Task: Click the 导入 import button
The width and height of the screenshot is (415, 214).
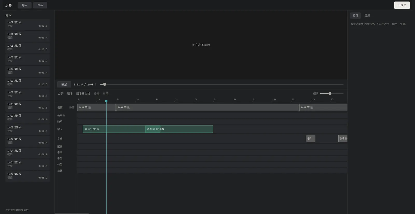Action: (x=25, y=5)
